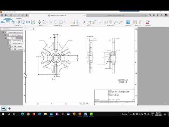The height and width of the screenshot is (127, 169).
Task: Open the Symbols dropdown in the ribbon
Action: [x=110, y=25]
